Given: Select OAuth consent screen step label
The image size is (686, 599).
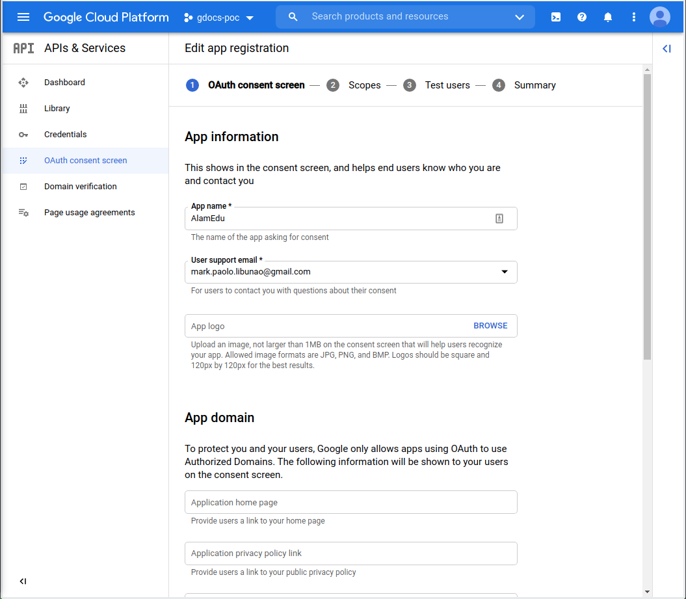Looking at the screenshot, I should point(256,85).
